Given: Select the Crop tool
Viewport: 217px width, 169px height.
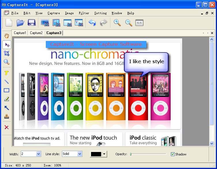Looking at the screenshot, I should [7, 53].
